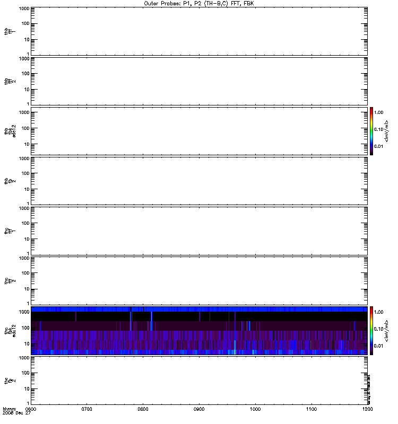
Task: Click the "0900" time axis label
Action: [x=199, y=409]
